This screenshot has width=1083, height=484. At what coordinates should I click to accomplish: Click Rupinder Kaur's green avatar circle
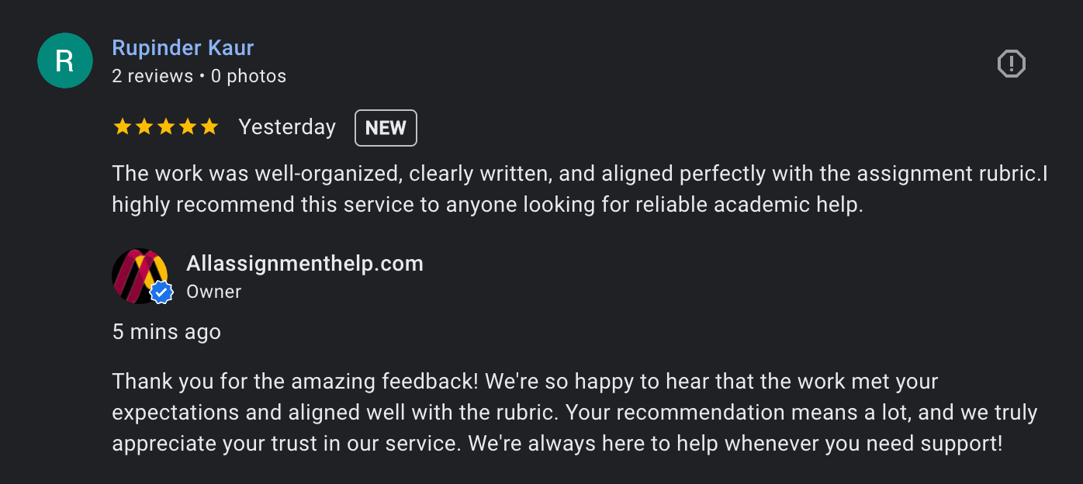(x=65, y=60)
